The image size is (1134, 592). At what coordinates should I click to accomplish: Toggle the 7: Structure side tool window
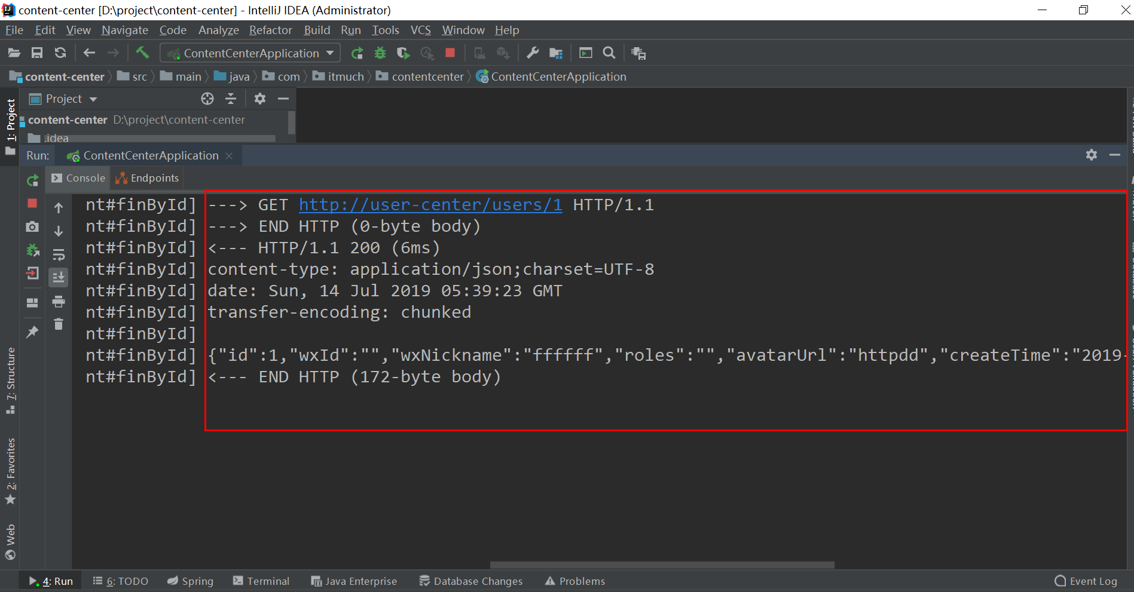coord(11,381)
